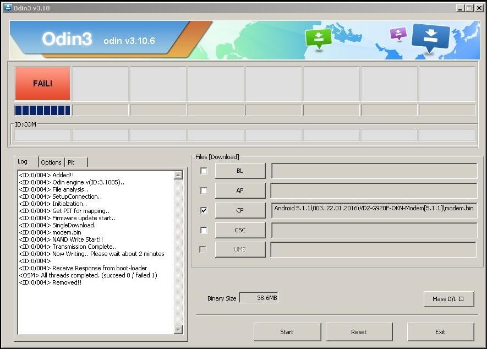Click the Binary Size value 38.6MB

click(259, 298)
